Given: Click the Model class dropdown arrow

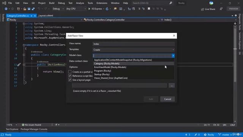Looking at the screenshot, I should pyautogui.click(x=173, y=56).
